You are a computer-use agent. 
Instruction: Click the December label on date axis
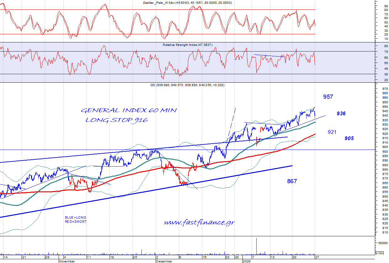pyautogui.click(x=164, y=261)
